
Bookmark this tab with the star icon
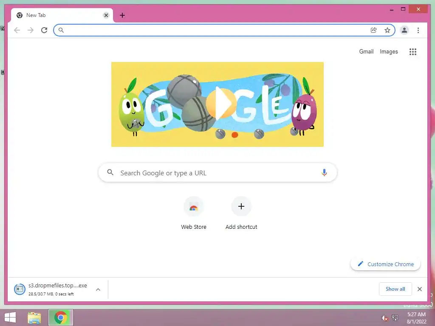point(387,30)
